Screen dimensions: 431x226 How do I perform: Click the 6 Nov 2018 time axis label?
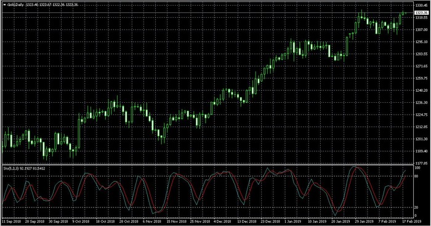point(152,221)
